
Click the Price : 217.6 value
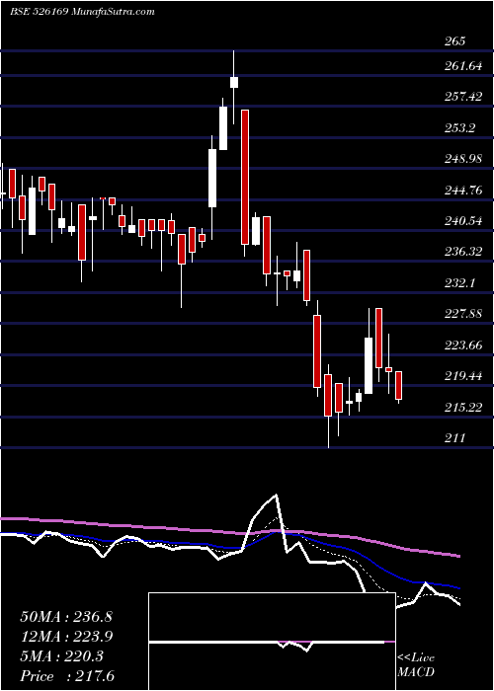67,676
